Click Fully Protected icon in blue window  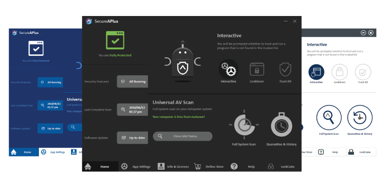click(x=36, y=48)
